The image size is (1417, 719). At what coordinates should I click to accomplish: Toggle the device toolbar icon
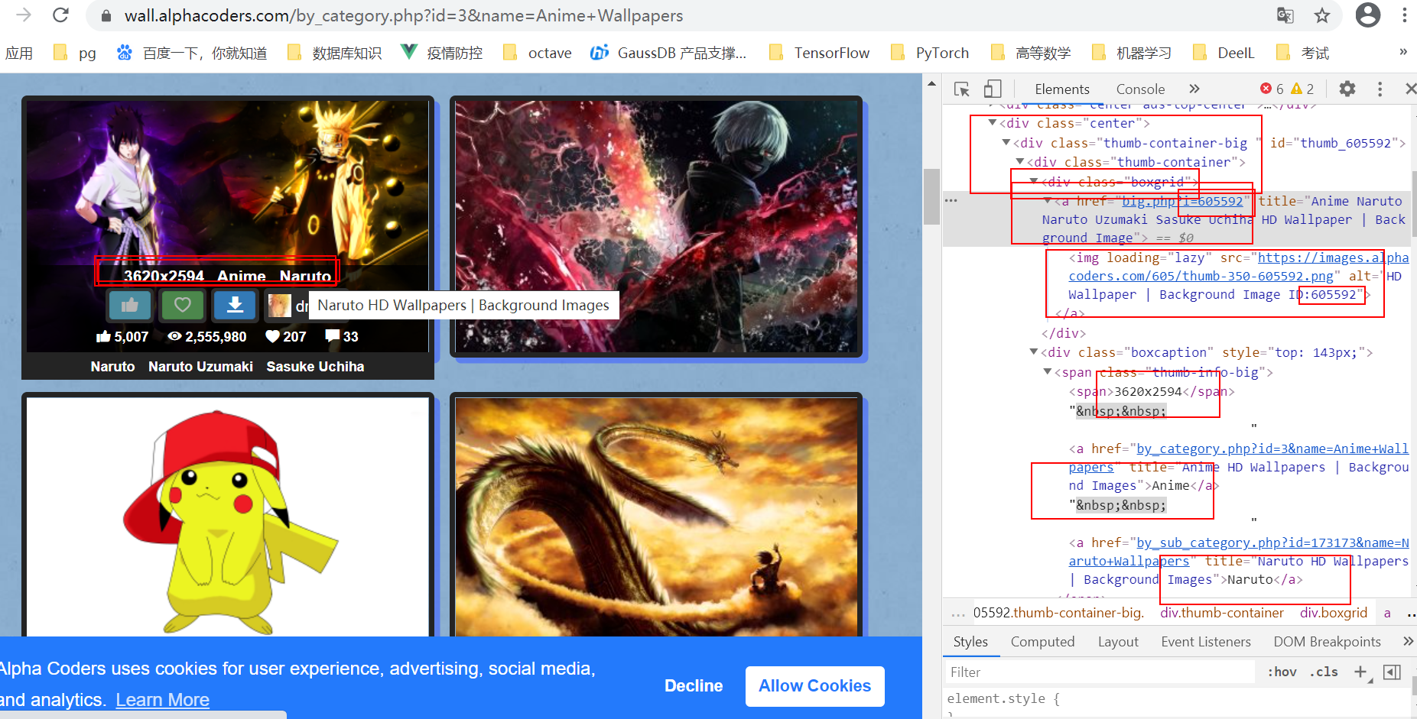(993, 89)
